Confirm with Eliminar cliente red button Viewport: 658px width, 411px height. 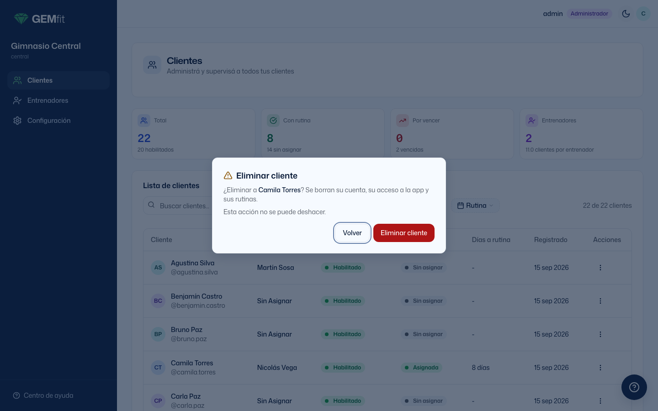click(x=404, y=233)
